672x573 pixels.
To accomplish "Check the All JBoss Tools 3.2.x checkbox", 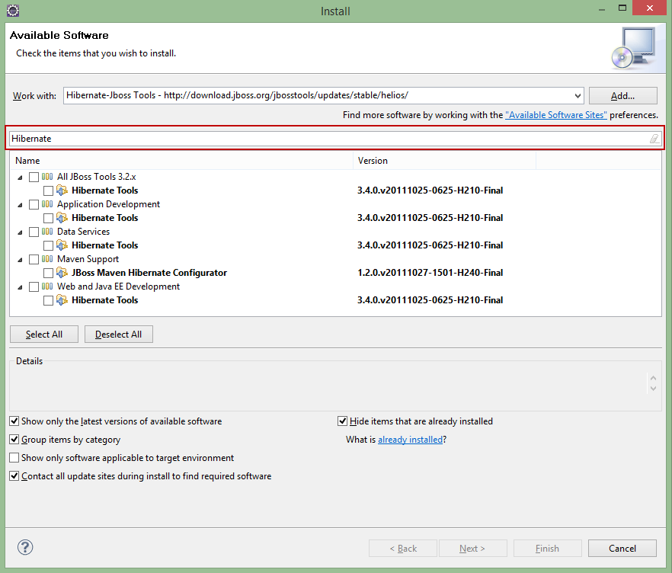I will tap(34, 177).
